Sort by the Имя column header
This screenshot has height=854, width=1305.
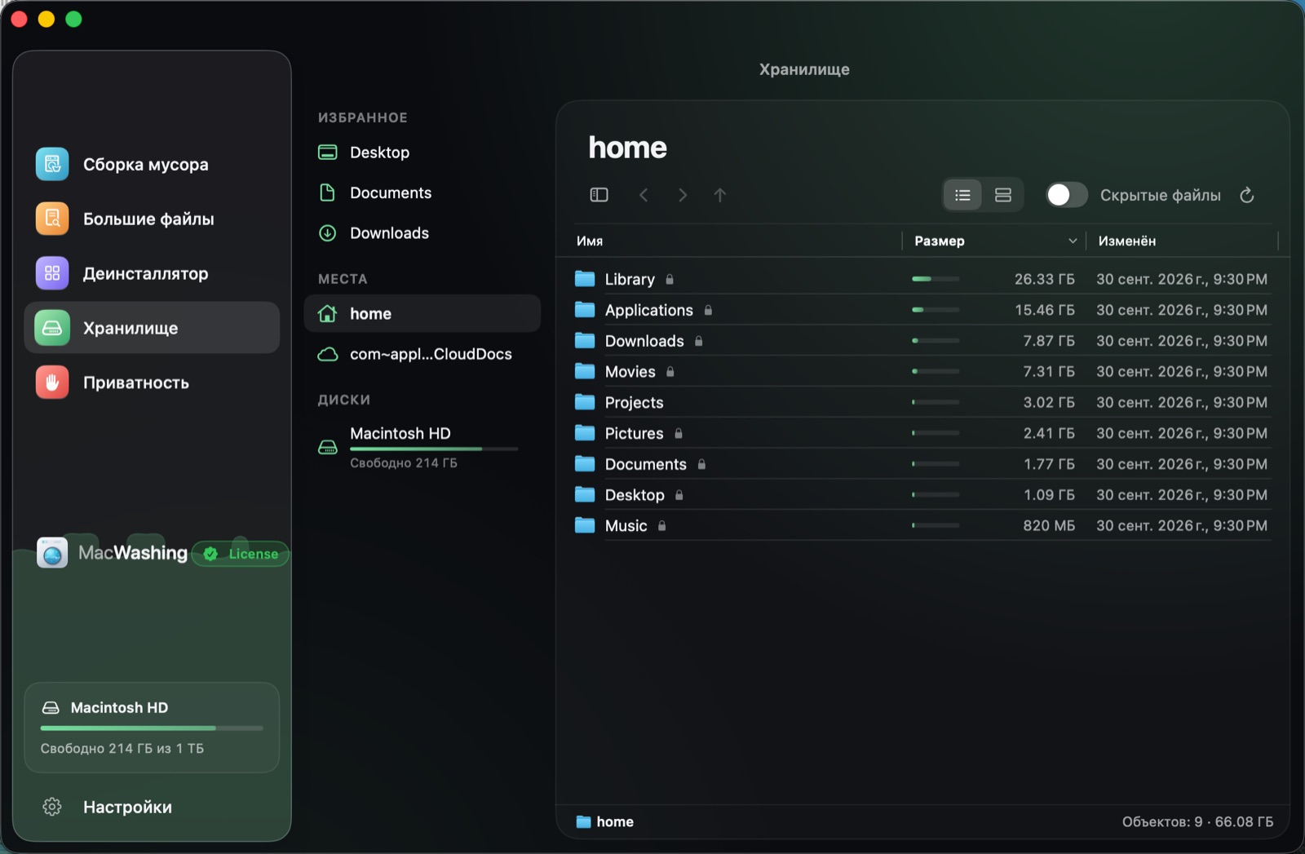point(590,241)
